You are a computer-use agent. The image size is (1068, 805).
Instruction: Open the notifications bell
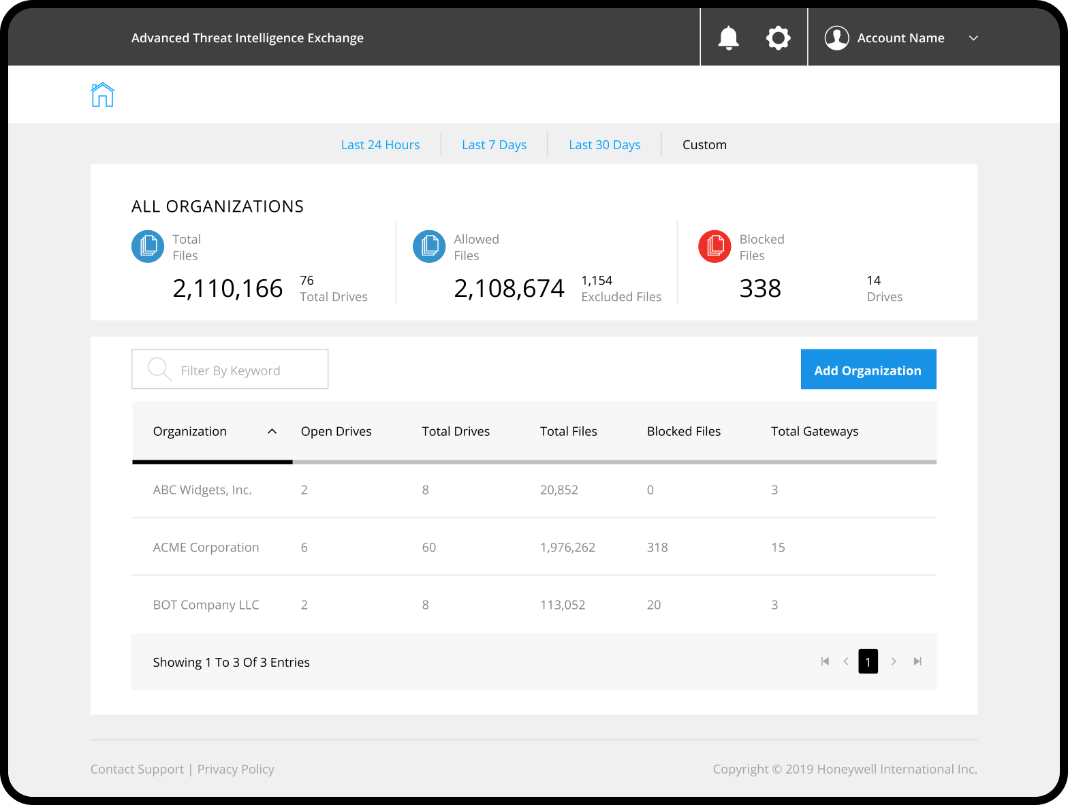click(x=728, y=38)
